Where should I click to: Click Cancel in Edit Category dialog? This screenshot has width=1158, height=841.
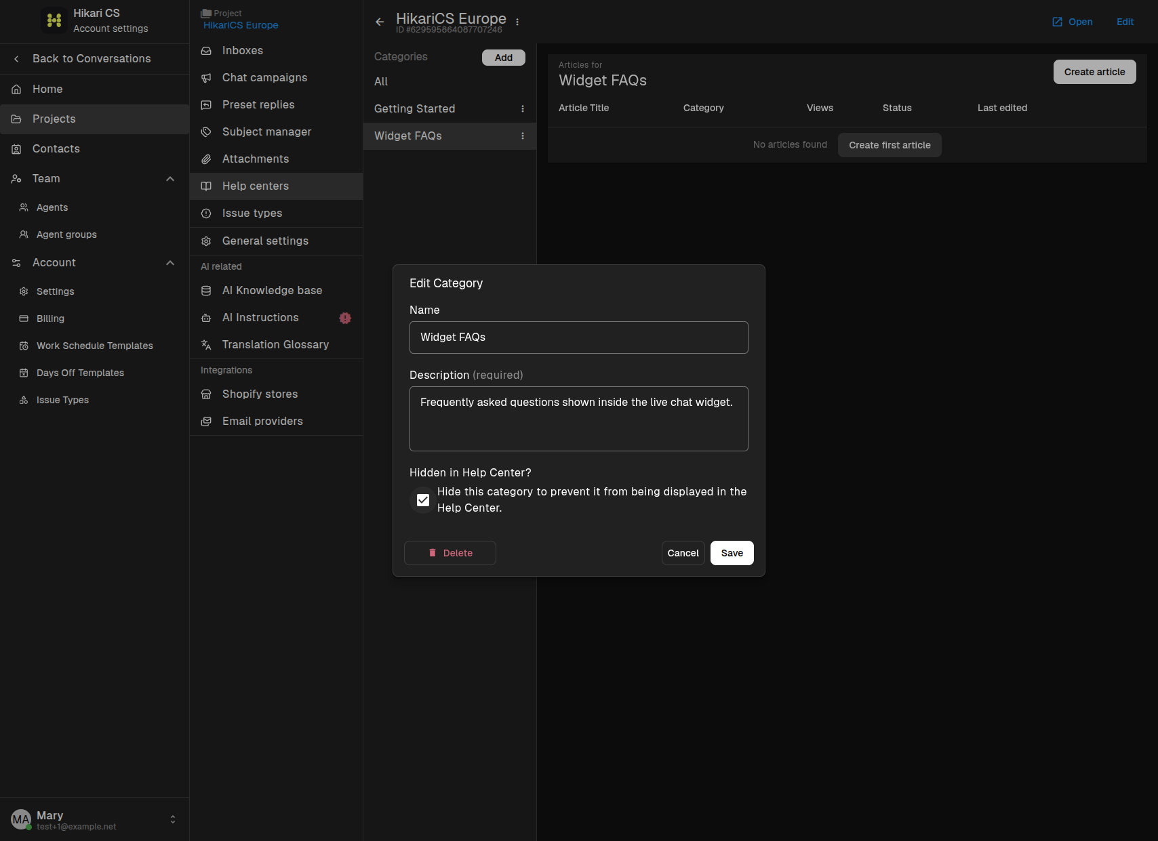click(683, 553)
